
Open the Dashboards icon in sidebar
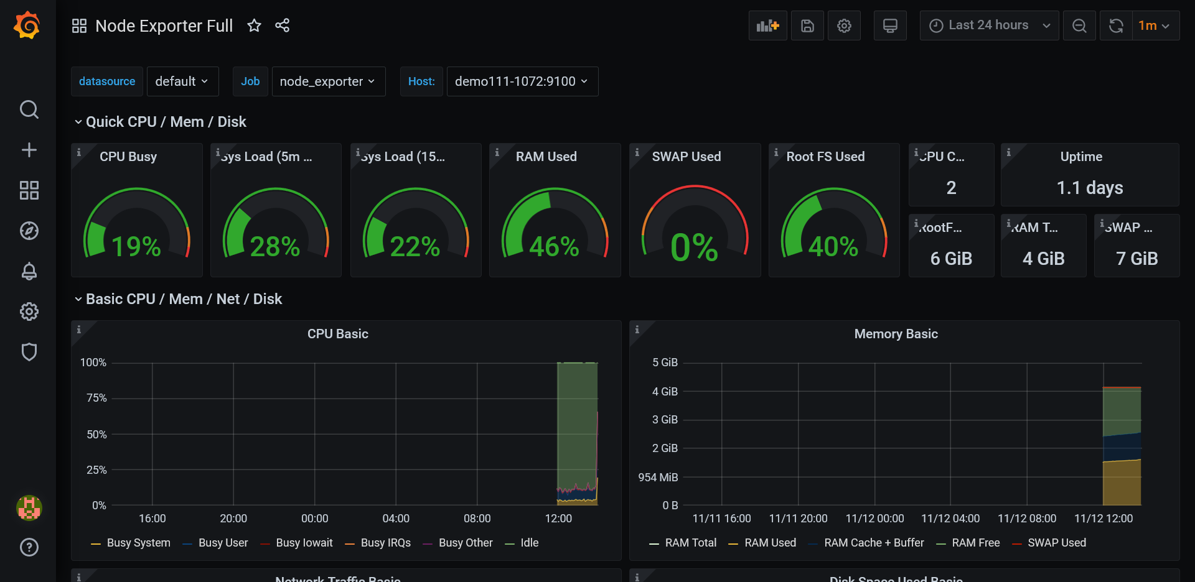click(x=29, y=190)
